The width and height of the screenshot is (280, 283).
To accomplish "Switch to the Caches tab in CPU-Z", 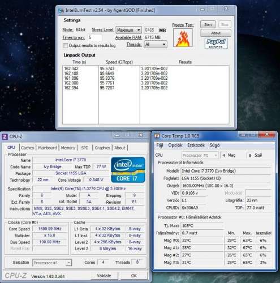I will point(28,148).
